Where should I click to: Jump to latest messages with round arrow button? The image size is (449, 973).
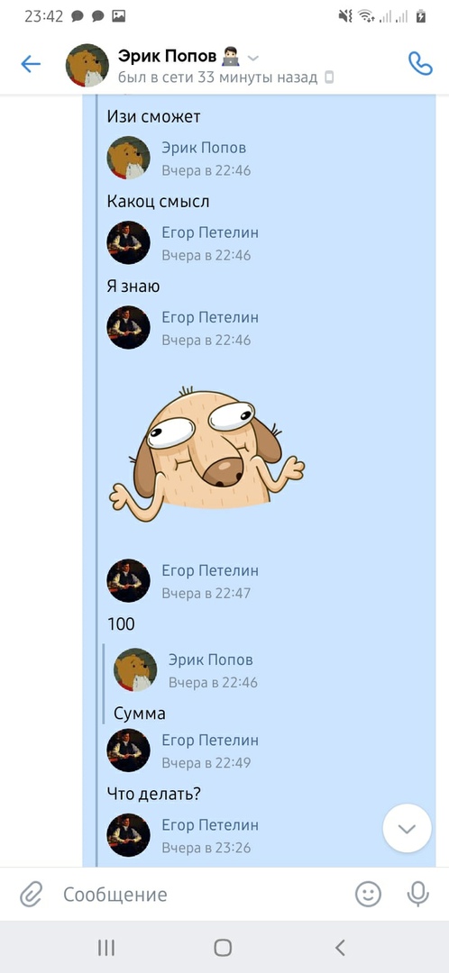[407, 829]
